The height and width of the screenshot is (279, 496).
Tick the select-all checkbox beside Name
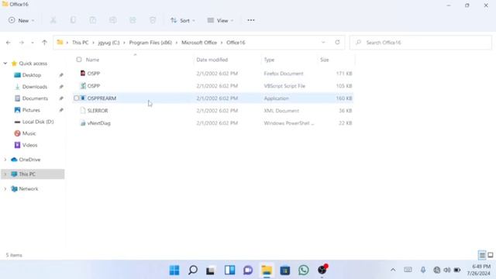click(x=79, y=60)
